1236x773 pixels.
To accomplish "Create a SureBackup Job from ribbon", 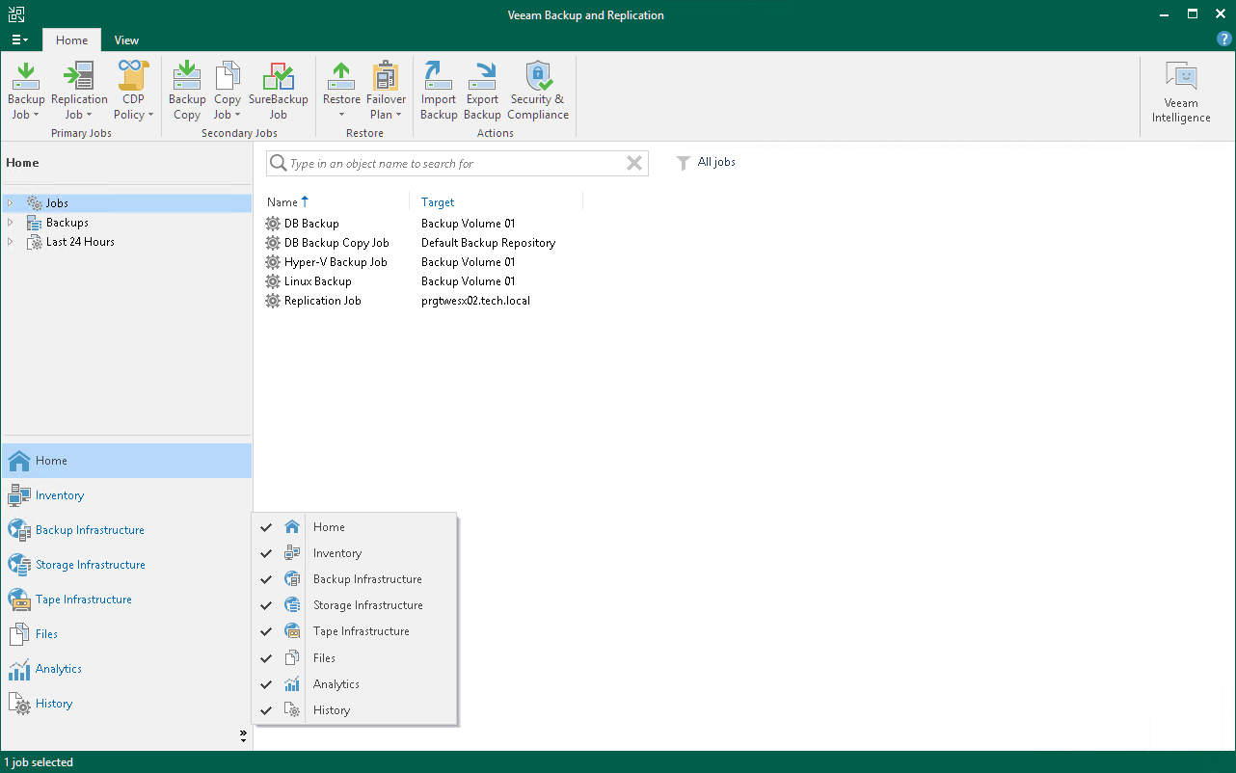I will point(278,91).
